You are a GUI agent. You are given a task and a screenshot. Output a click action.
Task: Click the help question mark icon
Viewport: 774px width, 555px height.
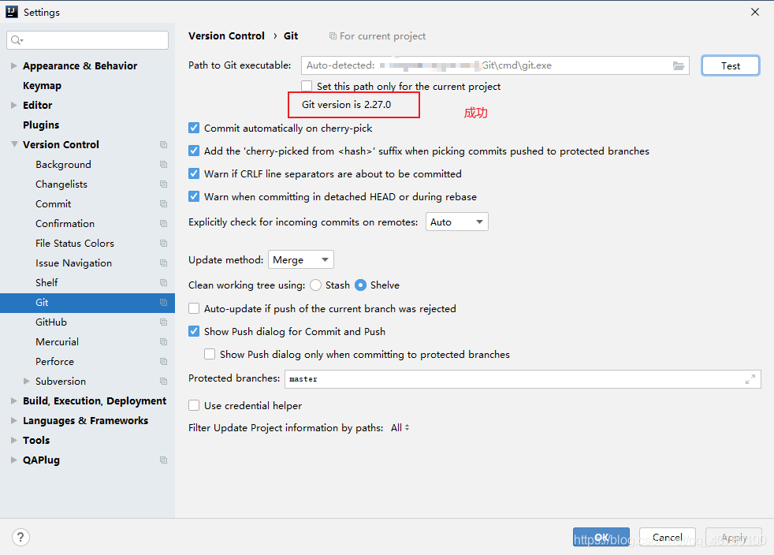[20, 538]
